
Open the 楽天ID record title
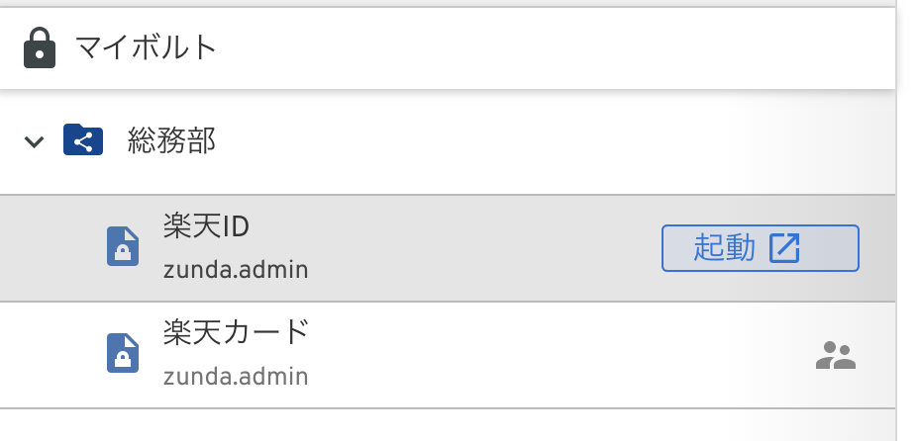coord(206,226)
